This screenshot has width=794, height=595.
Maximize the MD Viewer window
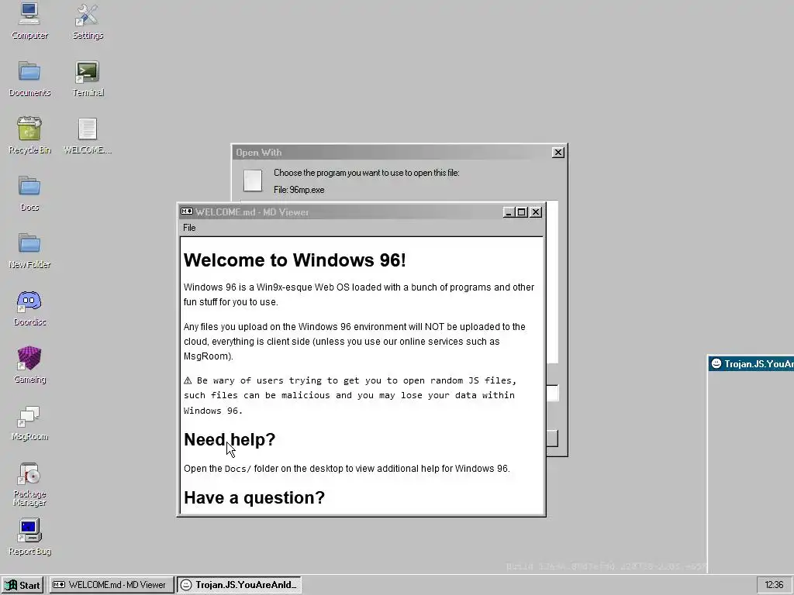pos(522,212)
